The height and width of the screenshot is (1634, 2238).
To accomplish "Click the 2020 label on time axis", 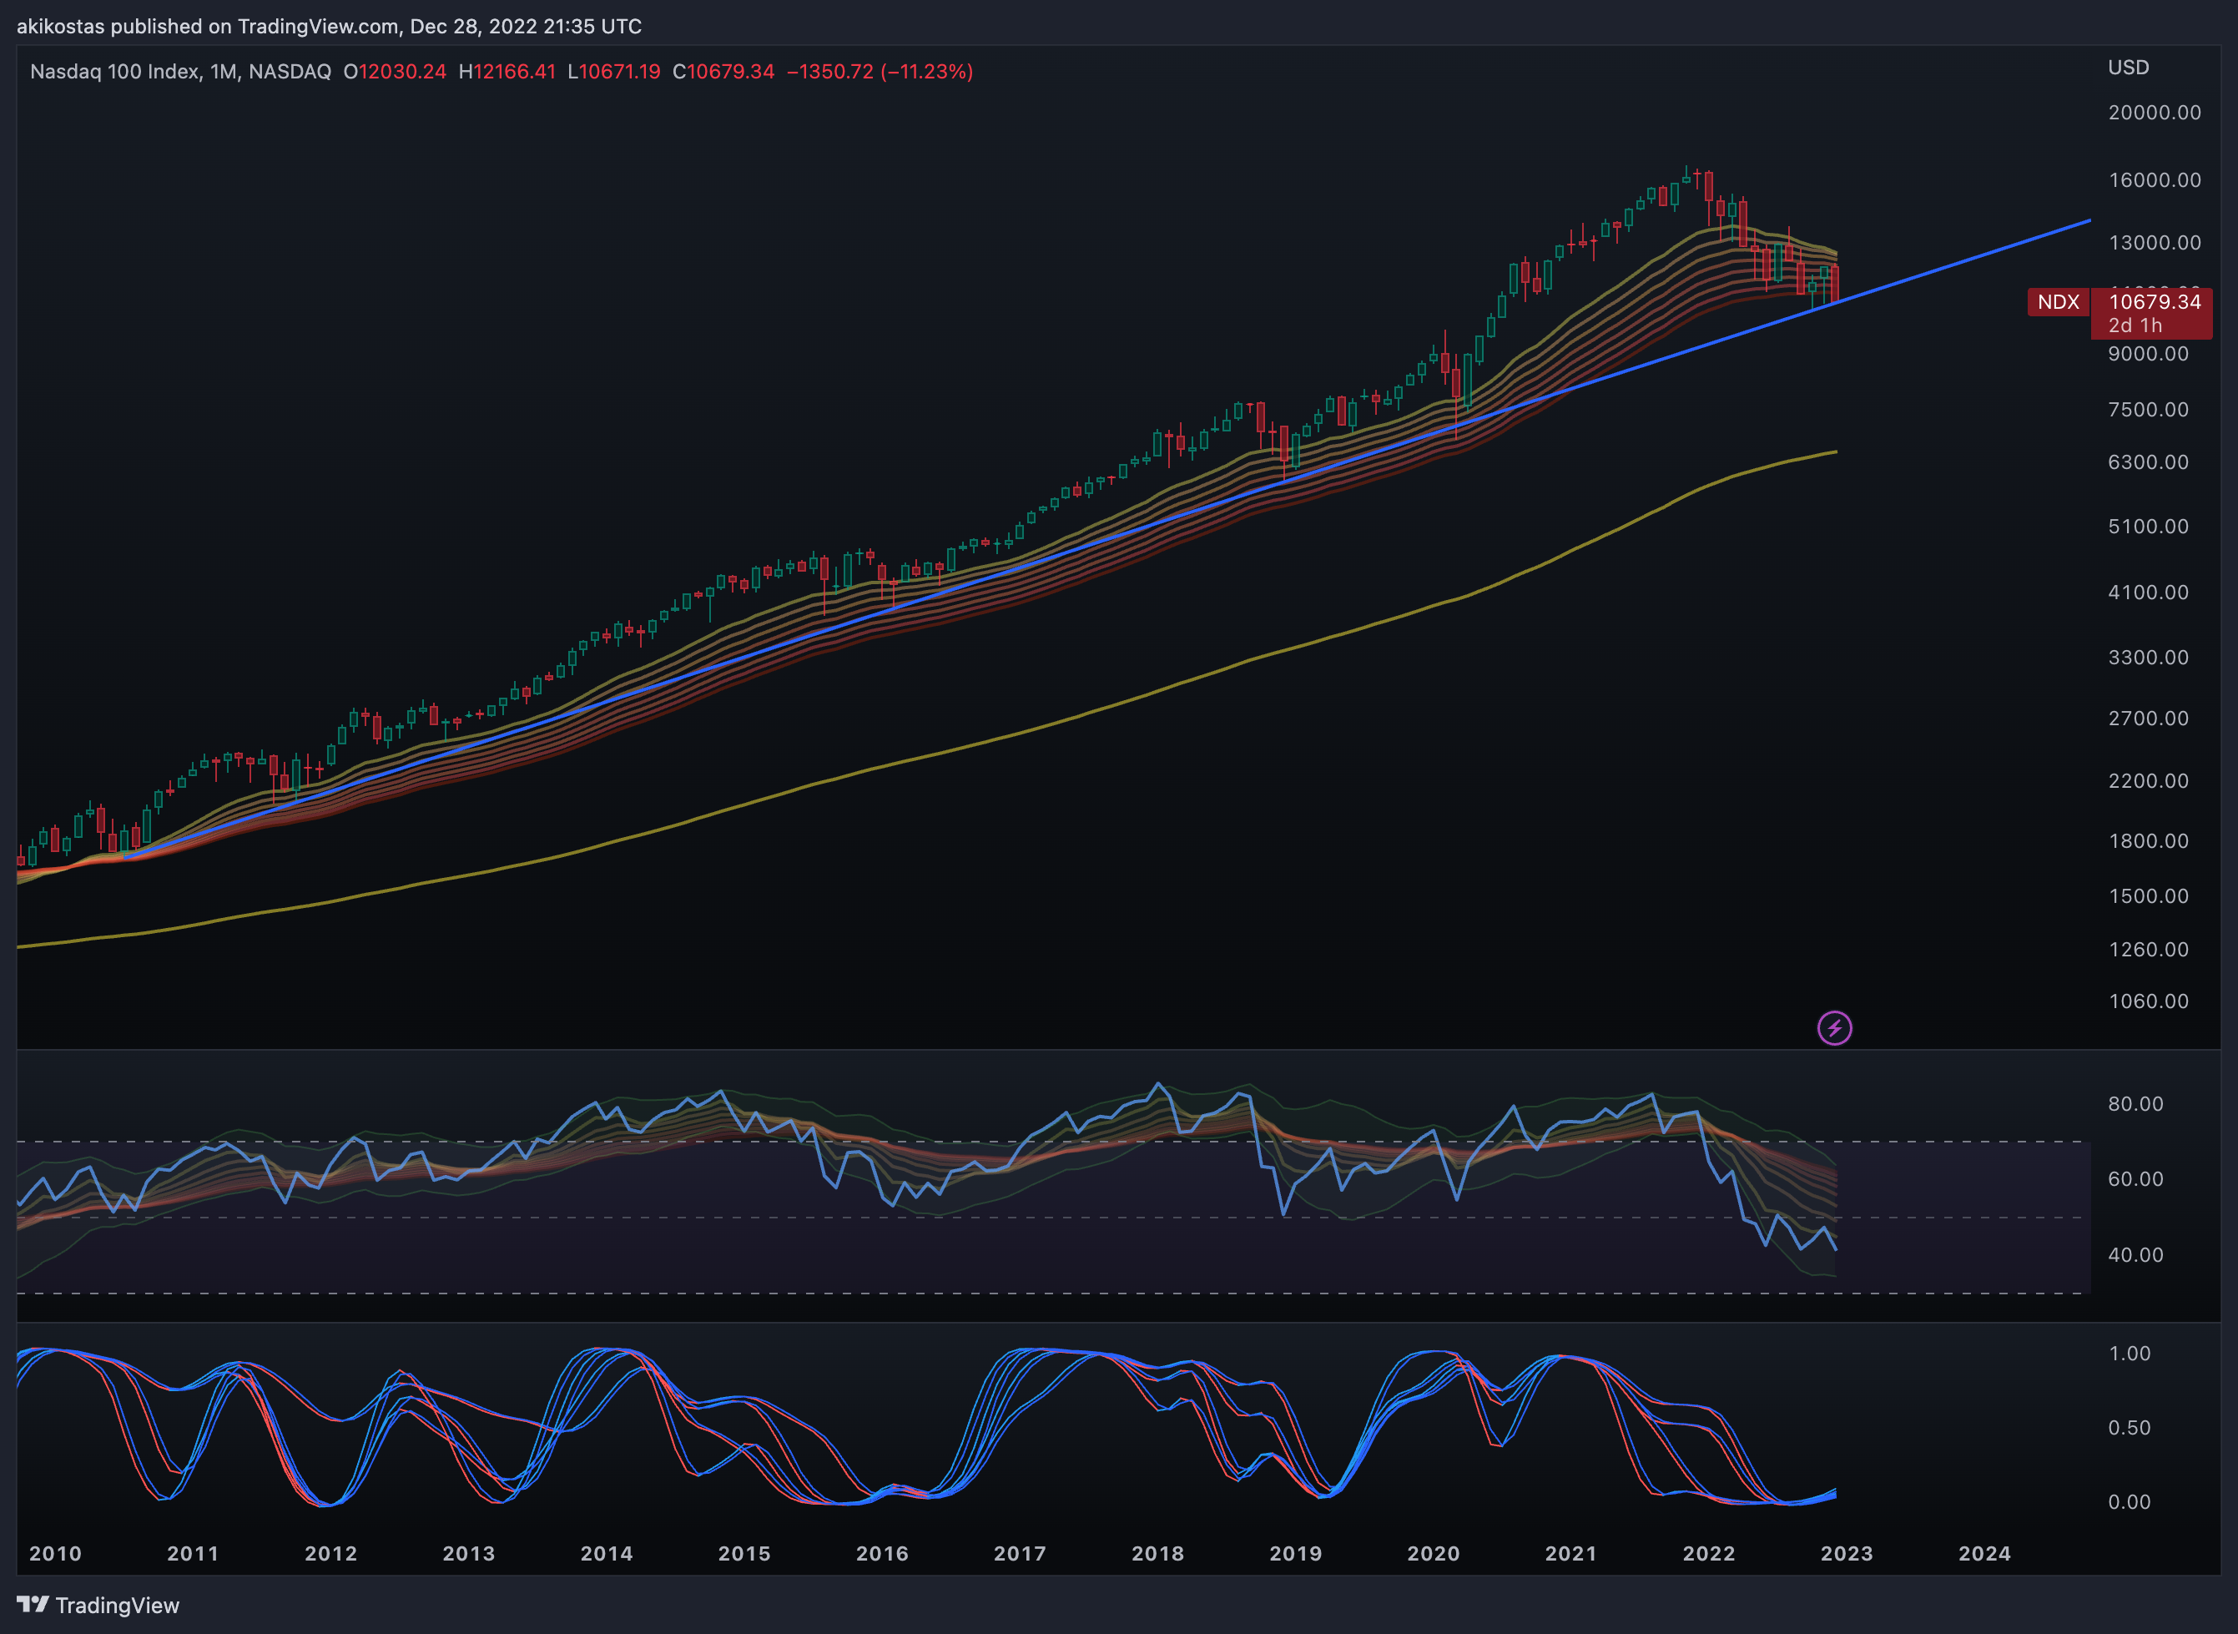I will tap(1433, 1554).
